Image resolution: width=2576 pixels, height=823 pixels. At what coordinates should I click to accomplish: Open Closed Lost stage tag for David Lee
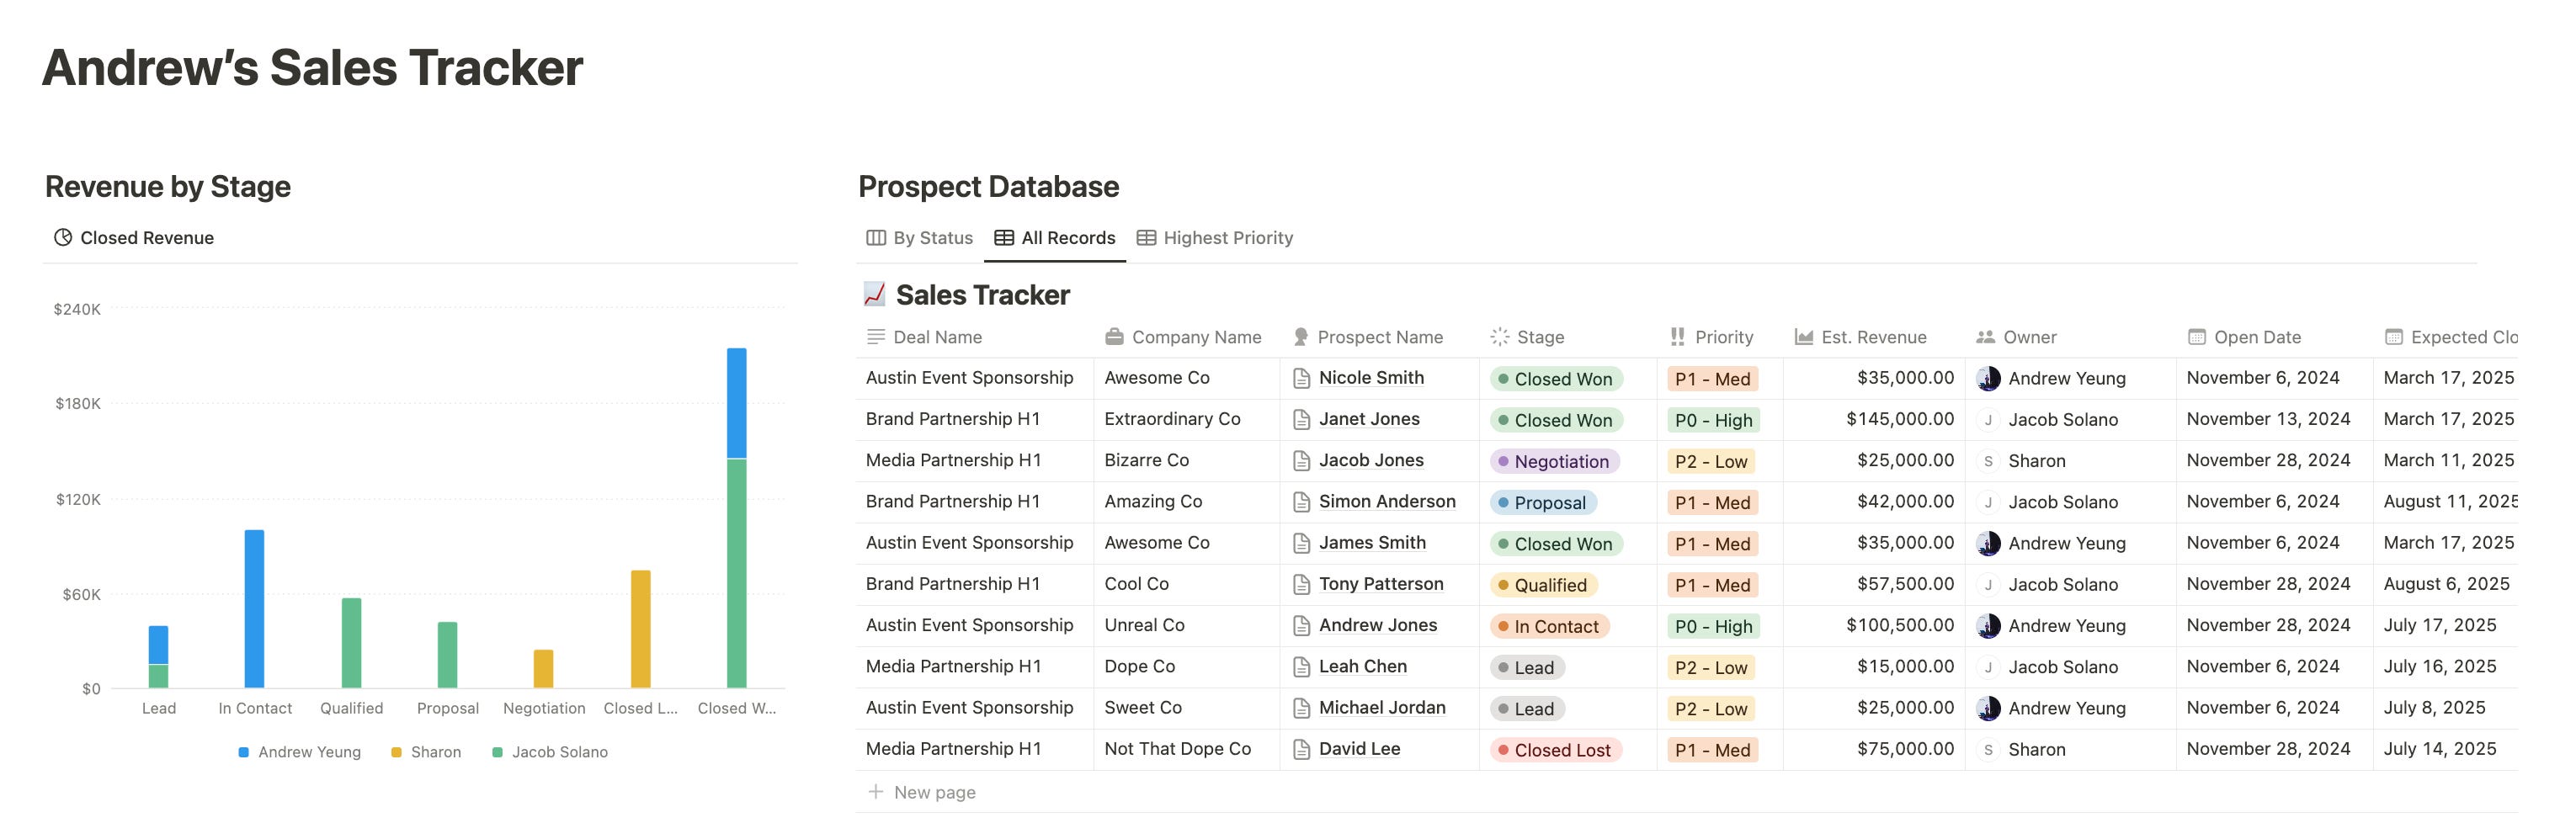[x=1555, y=750]
